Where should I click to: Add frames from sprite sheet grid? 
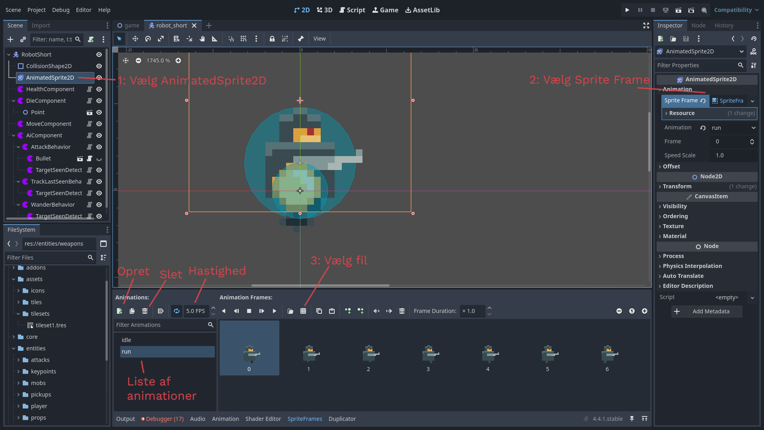[x=303, y=311]
